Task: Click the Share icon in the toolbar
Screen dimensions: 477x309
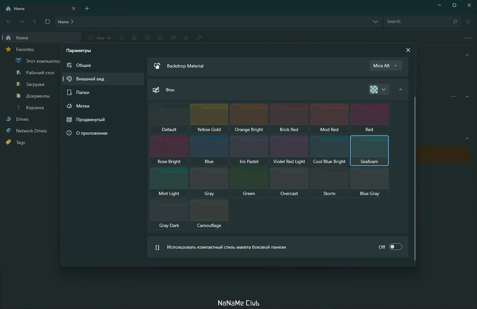Action: coord(173,38)
